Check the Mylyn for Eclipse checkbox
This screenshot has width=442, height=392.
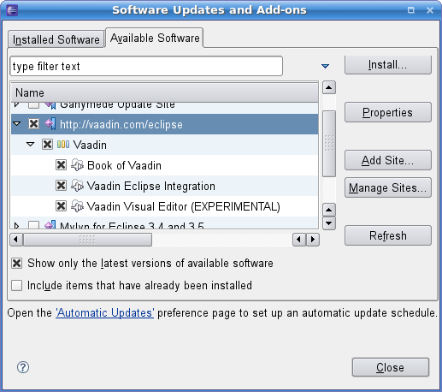coord(33,225)
